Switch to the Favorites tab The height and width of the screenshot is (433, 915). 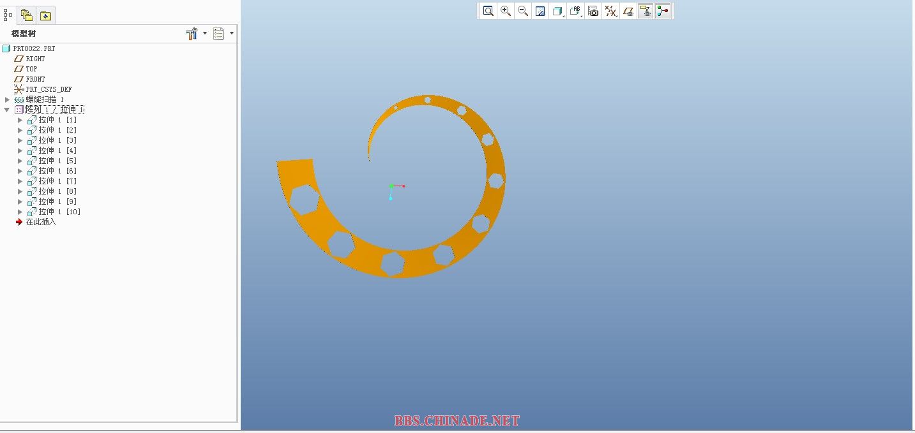pyautogui.click(x=45, y=15)
